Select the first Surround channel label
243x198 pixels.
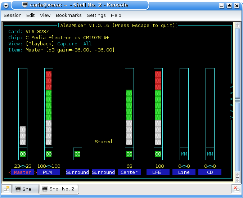[77, 172]
